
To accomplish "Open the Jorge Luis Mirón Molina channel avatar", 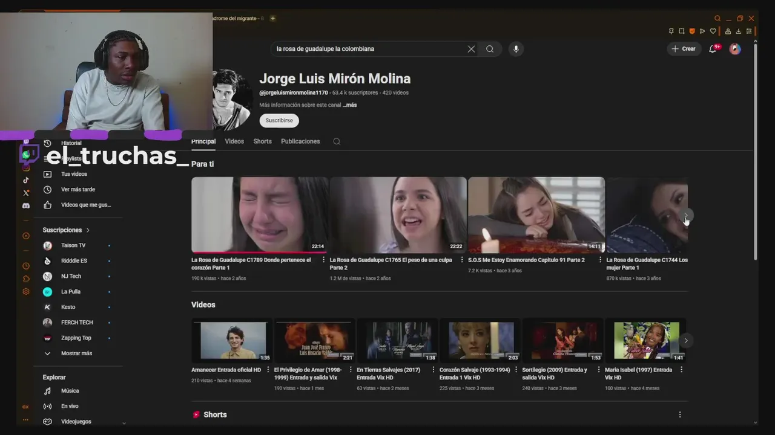I will tap(231, 100).
